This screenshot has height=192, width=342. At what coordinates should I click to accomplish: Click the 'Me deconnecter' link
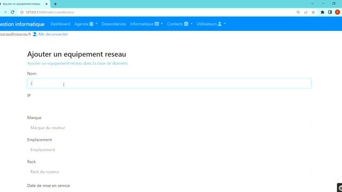click(53, 34)
